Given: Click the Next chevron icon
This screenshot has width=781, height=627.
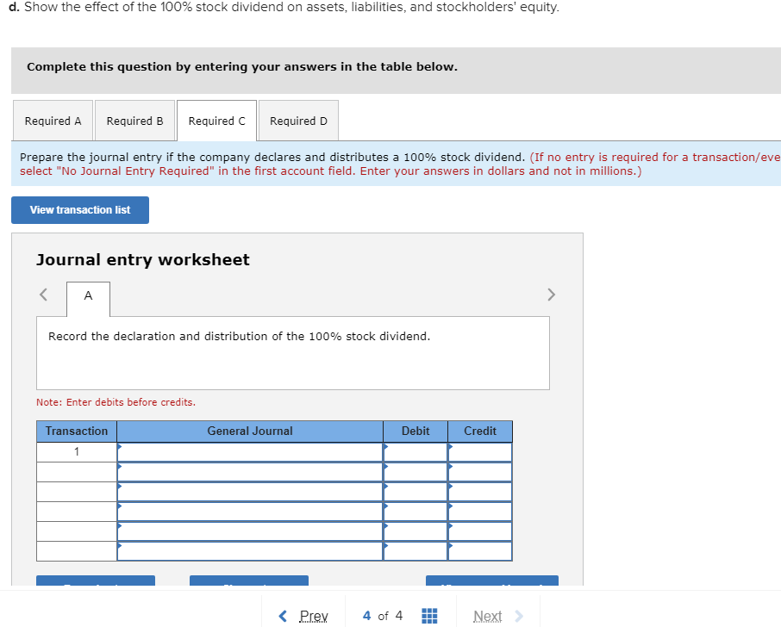Looking at the screenshot, I should click(519, 616).
